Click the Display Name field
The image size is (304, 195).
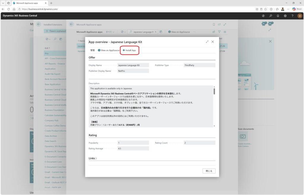tap(133, 65)
